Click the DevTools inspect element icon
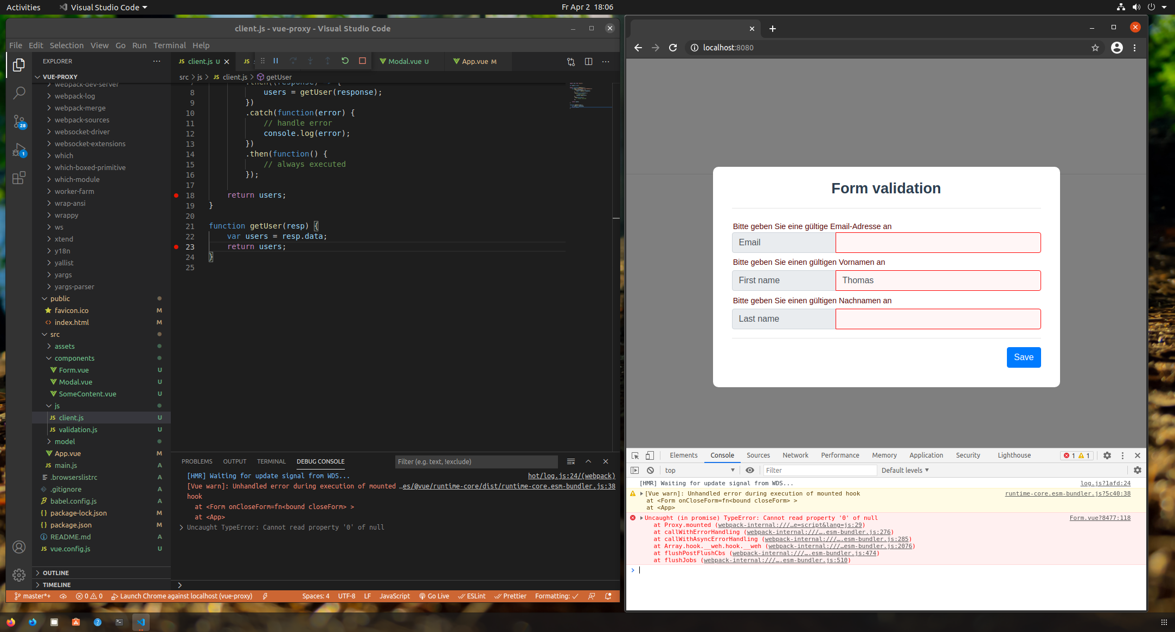This screenshot has height=632, width=1175. tap(635, 455)
